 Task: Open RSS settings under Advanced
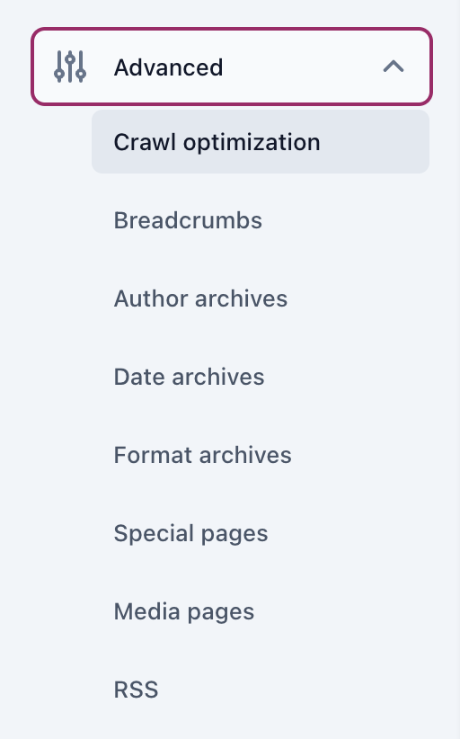pos(261,690)
